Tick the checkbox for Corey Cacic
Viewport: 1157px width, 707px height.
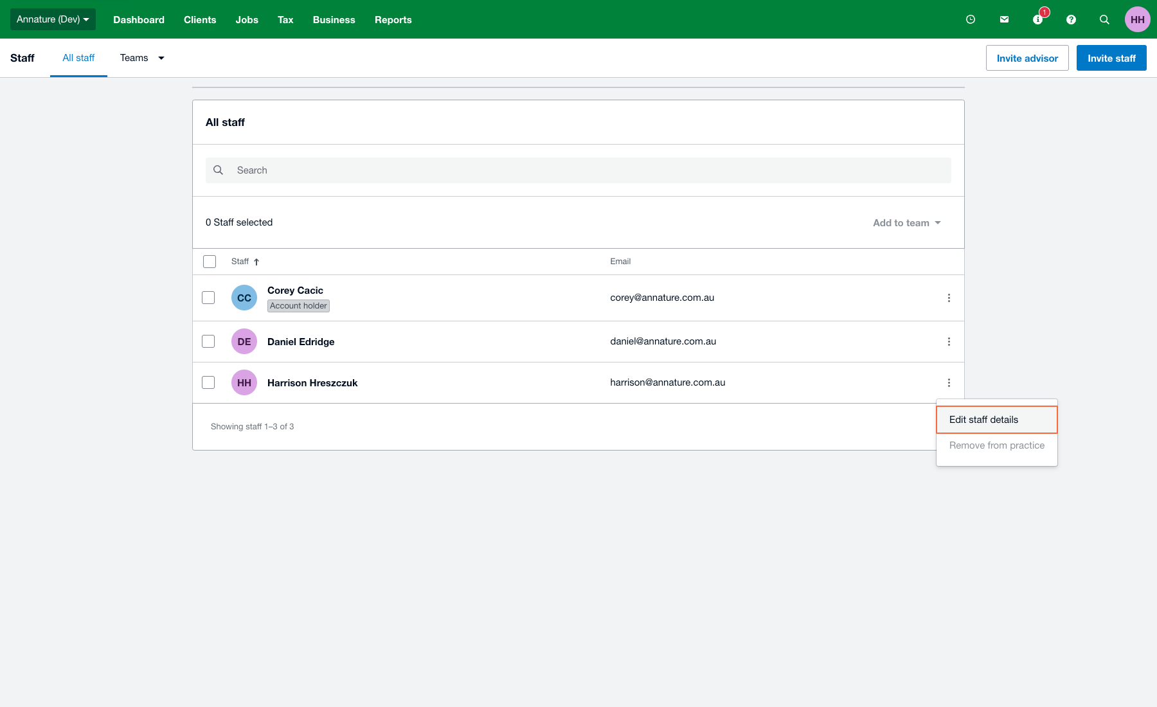point(208,298)
